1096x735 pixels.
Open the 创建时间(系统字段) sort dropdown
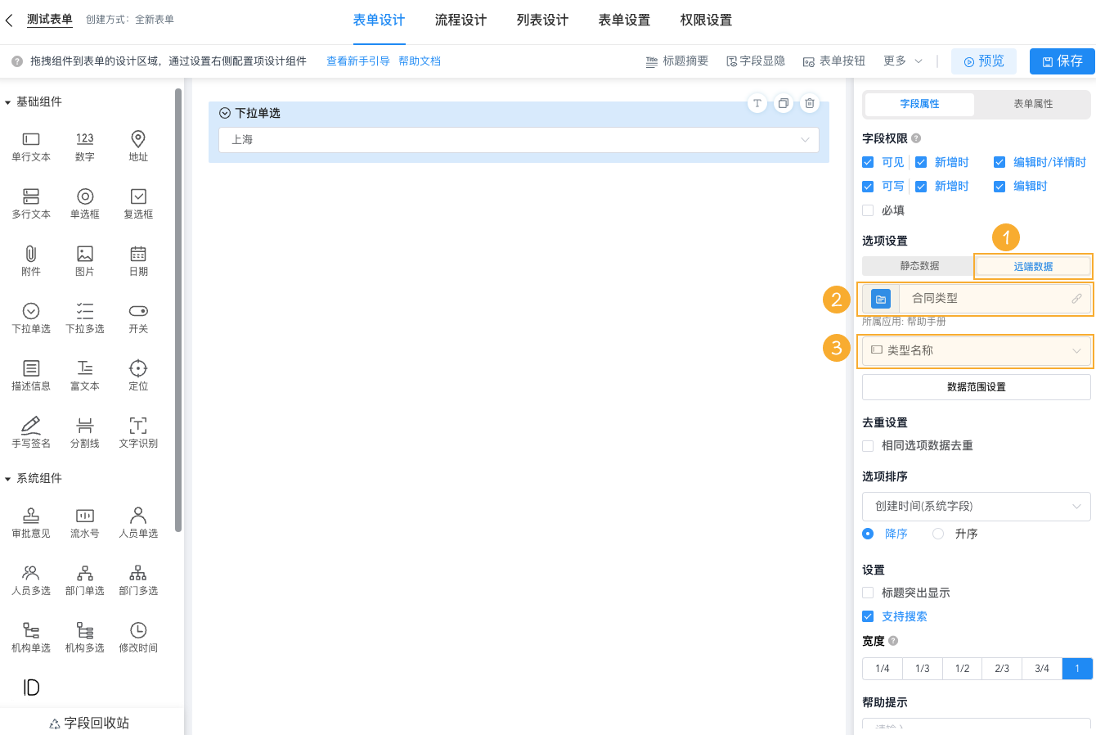click(x=975, y=506)
